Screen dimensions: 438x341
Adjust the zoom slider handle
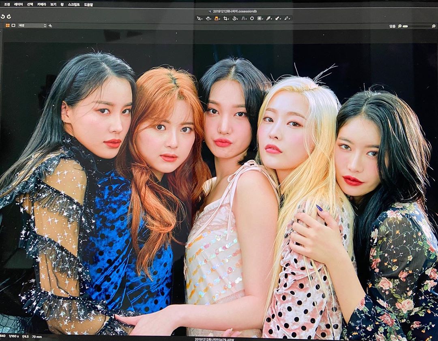[x=405, y=26]
